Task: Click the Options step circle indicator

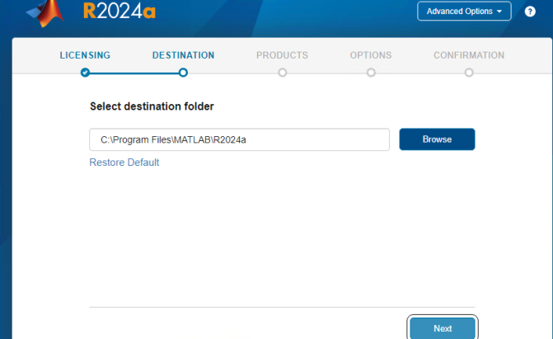Action: tap(371, 73)
